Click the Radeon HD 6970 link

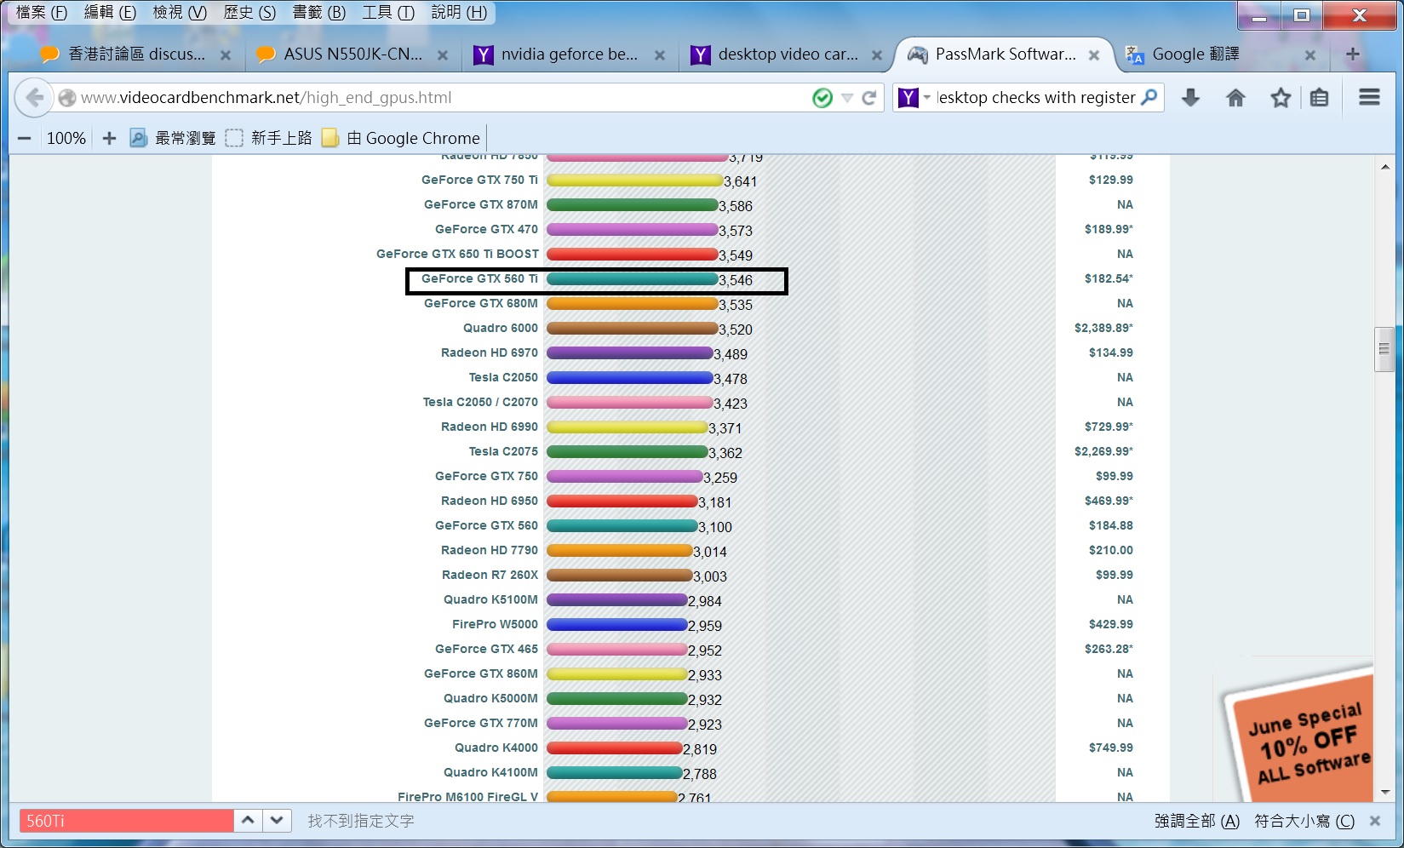pos(489,352)
